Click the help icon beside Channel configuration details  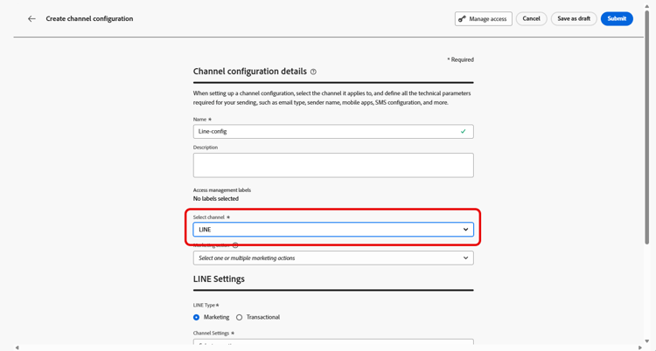click(x=313, y=72)
